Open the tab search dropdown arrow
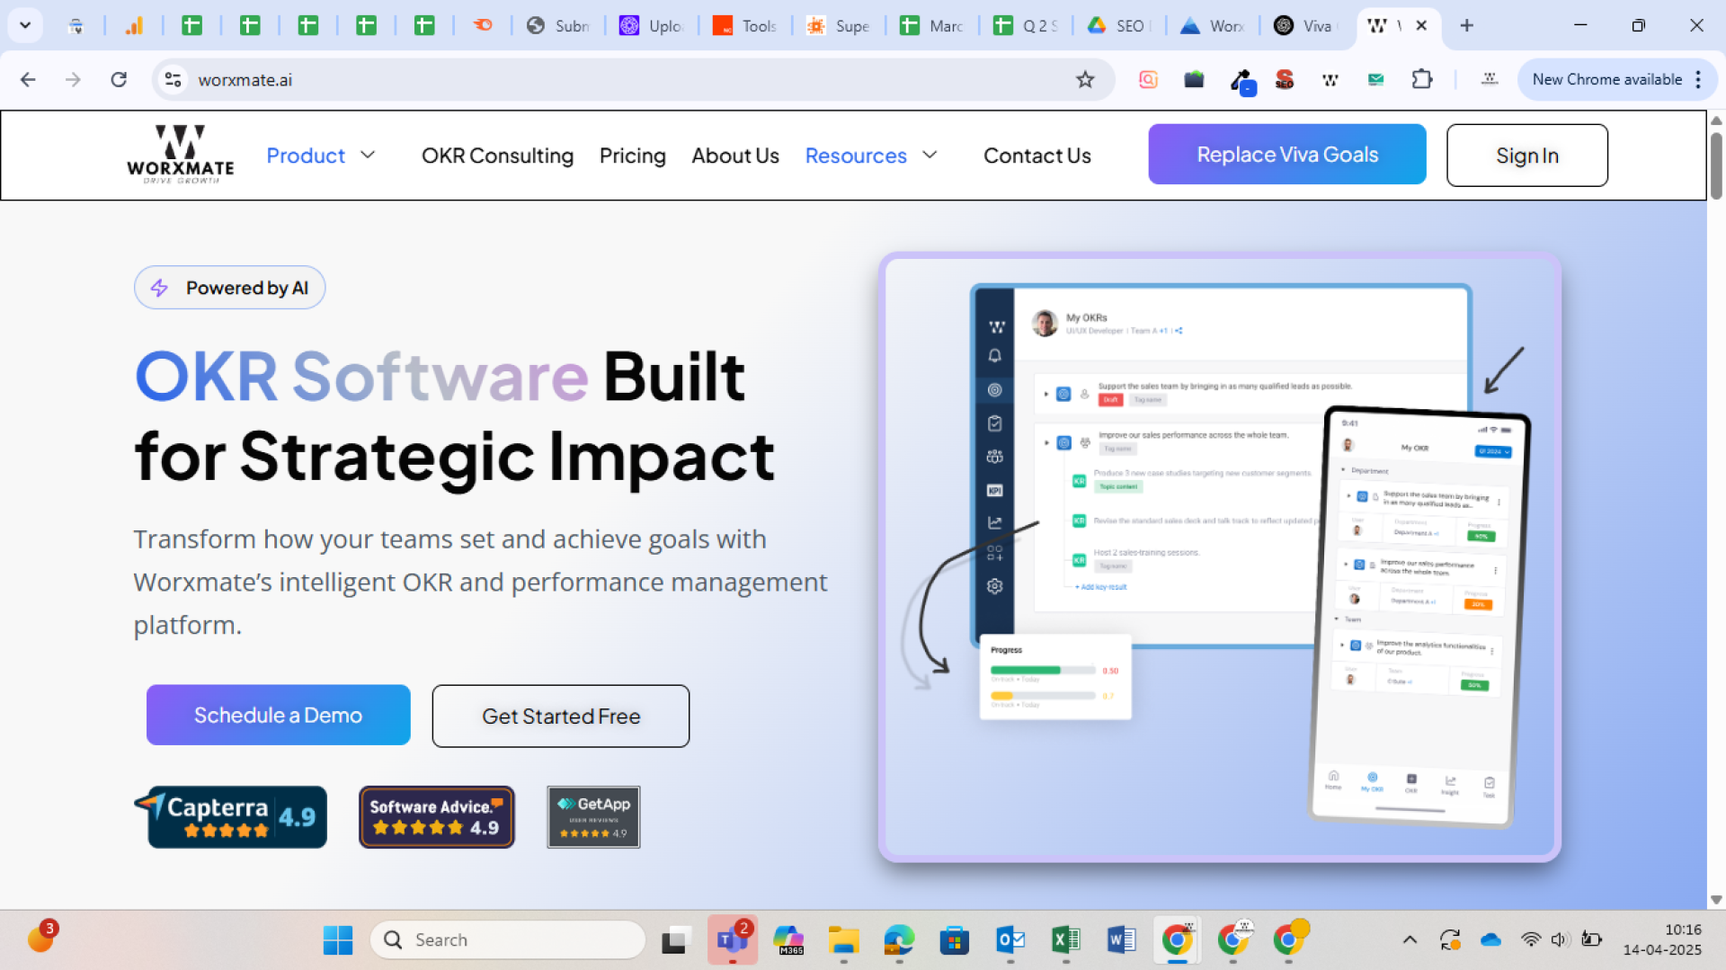The height and width of the screenshot is (970, 1726). [x=25, y=25]
